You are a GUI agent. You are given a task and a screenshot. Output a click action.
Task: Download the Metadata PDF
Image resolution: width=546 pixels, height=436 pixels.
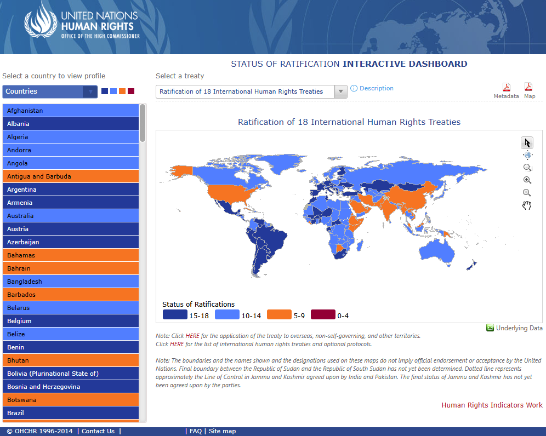[x=507, y=88]
